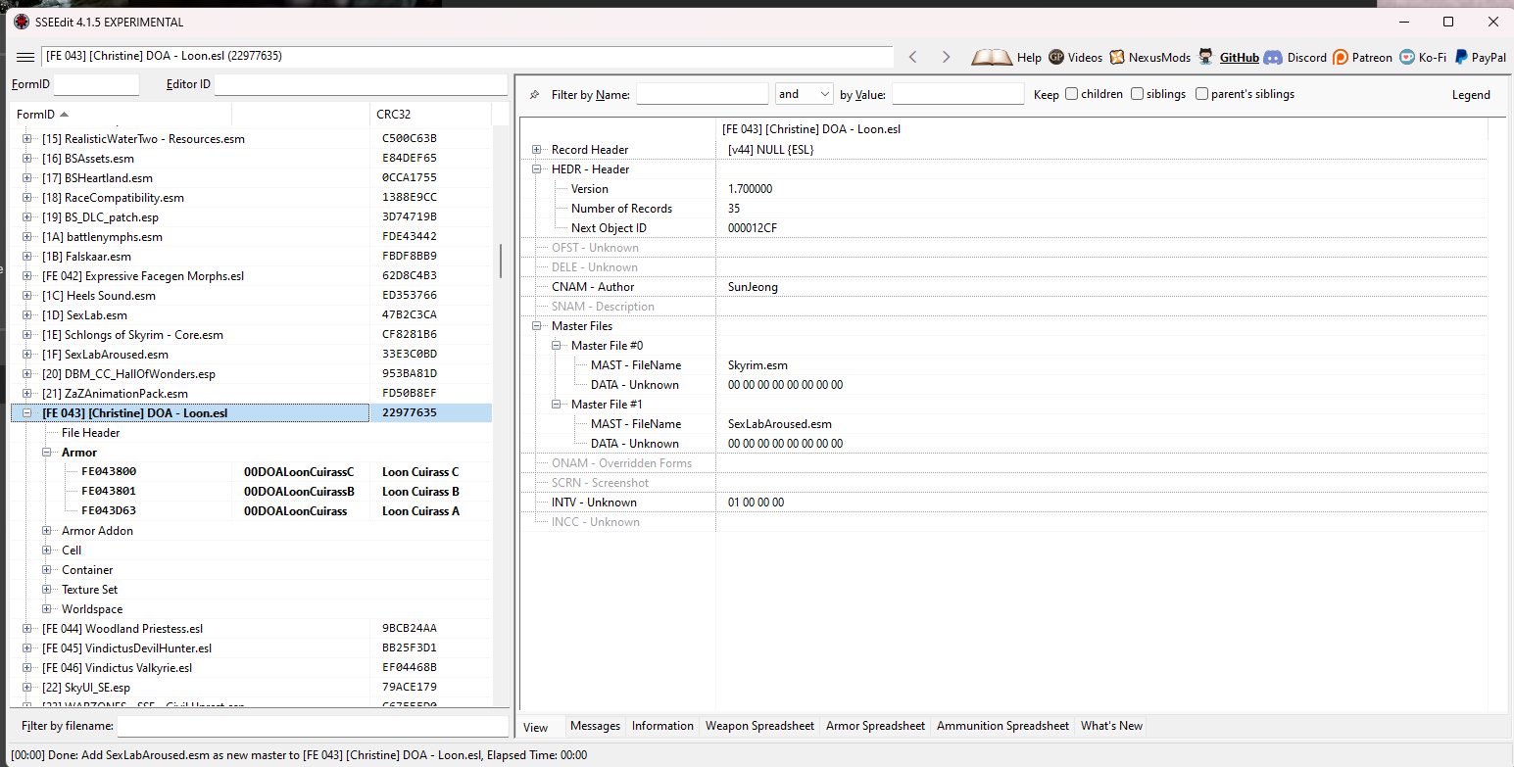Image resolution: width=1514 pixels, height=767 pixels.
Task: Collapse Master File #0 node
Action: click(557, 346)
